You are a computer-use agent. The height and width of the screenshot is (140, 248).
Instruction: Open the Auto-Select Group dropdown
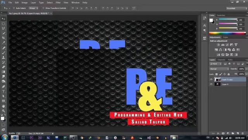coord(33,8)
